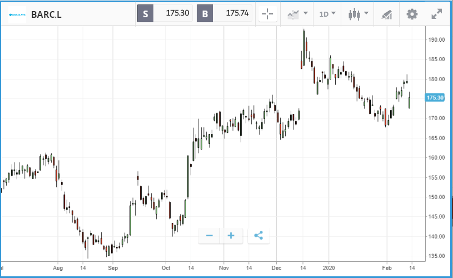Image resolution: width=453 pixels, height=278 pixels.
Task: Open the drawing tools pencil-ruler icon
Action: coord(386,14)
